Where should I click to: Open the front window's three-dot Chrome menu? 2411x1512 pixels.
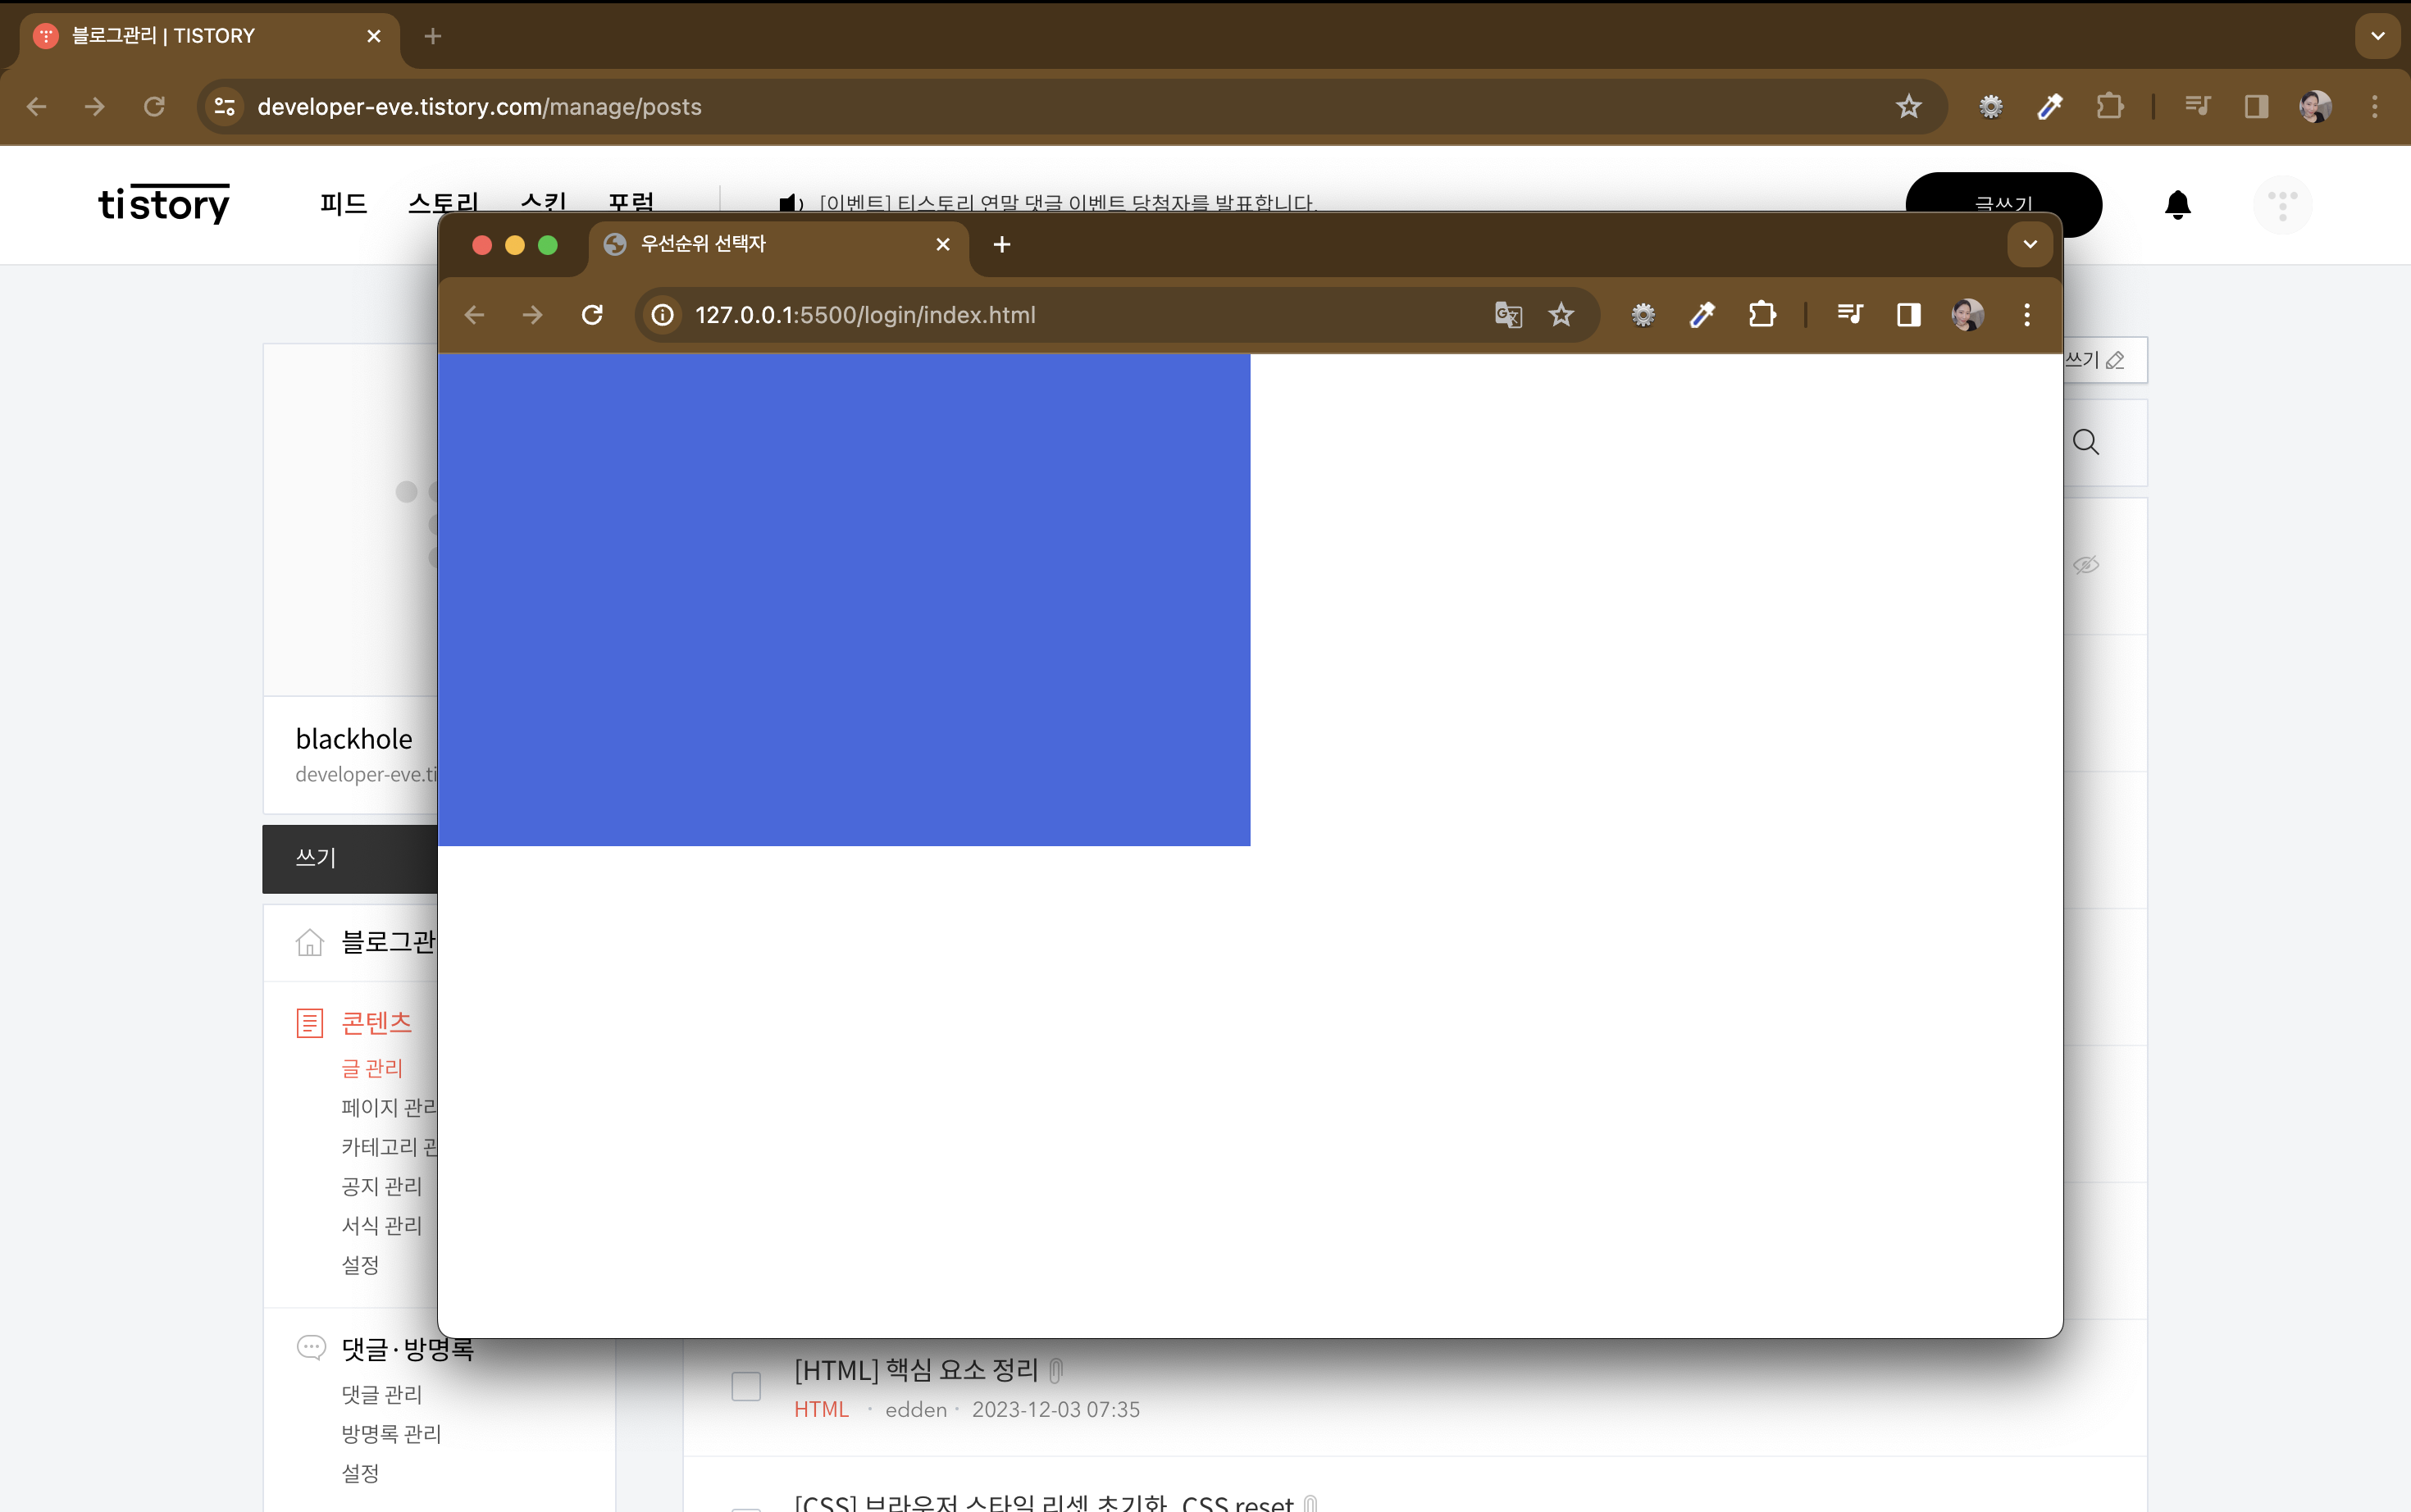pos(2027,315)
